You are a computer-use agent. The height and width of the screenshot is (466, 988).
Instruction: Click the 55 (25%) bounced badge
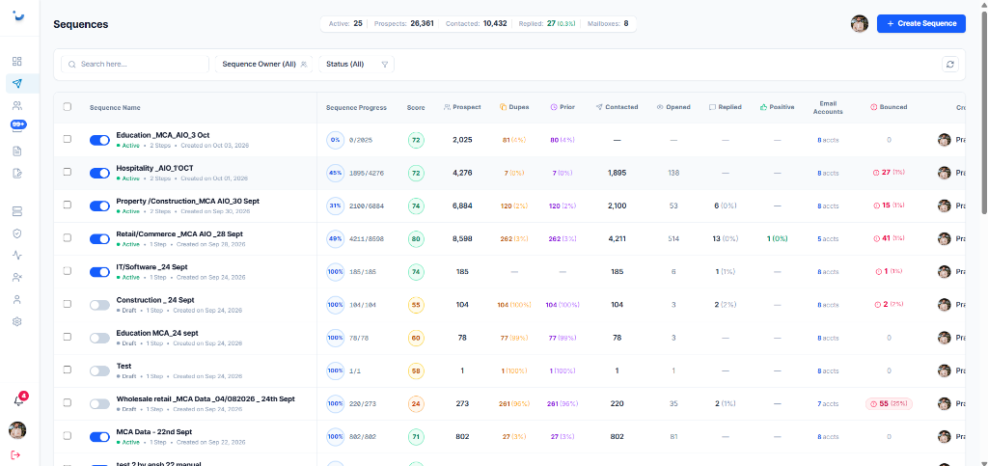point(889,403)
